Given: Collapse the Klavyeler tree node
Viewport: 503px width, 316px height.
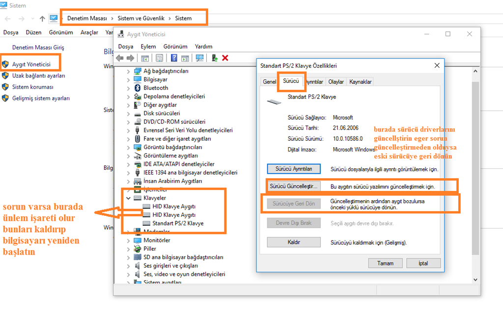Looking at the screenshot, I should (128, 198).
